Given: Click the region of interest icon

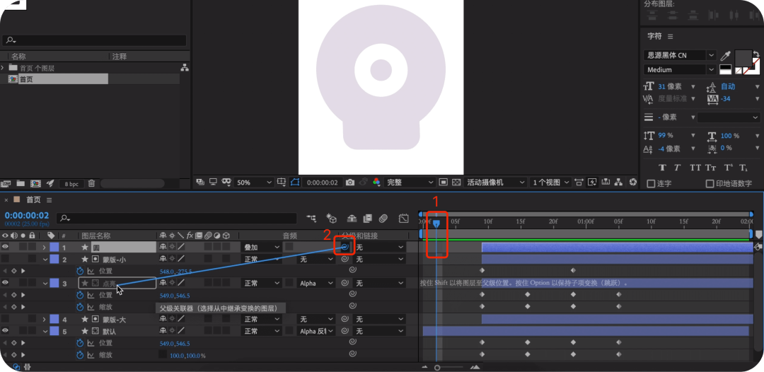Looking at the screenshot, I should tap(444, 182).
